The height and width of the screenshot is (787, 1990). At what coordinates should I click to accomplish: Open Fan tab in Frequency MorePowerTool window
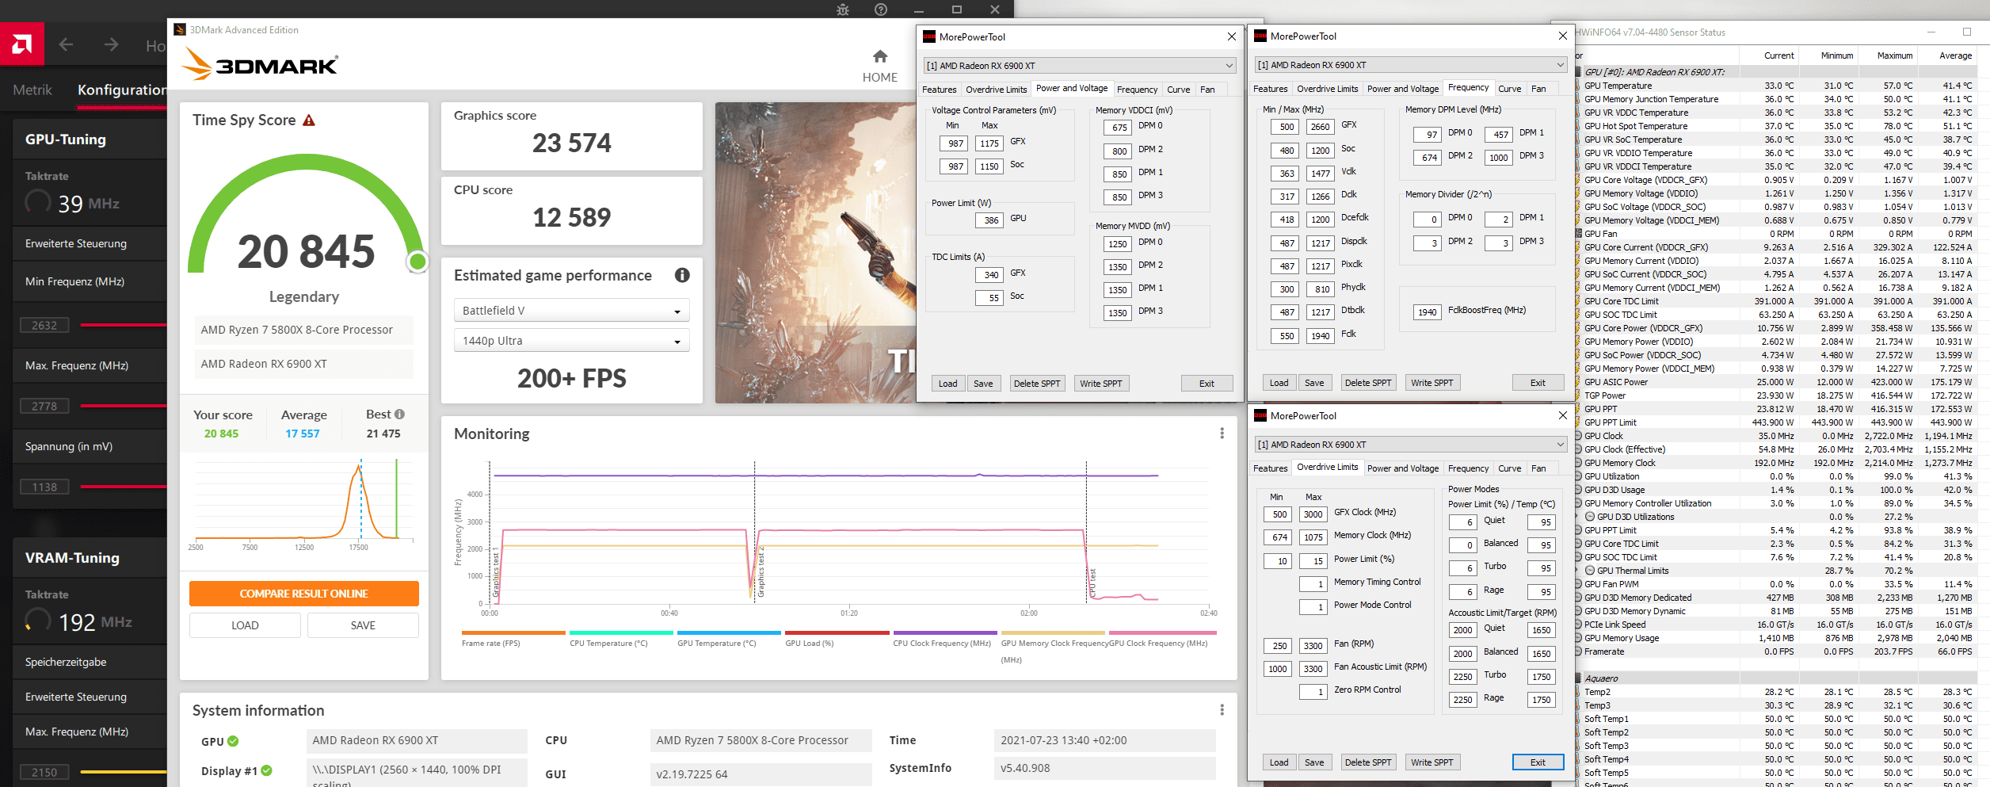tap(1538, 89)
